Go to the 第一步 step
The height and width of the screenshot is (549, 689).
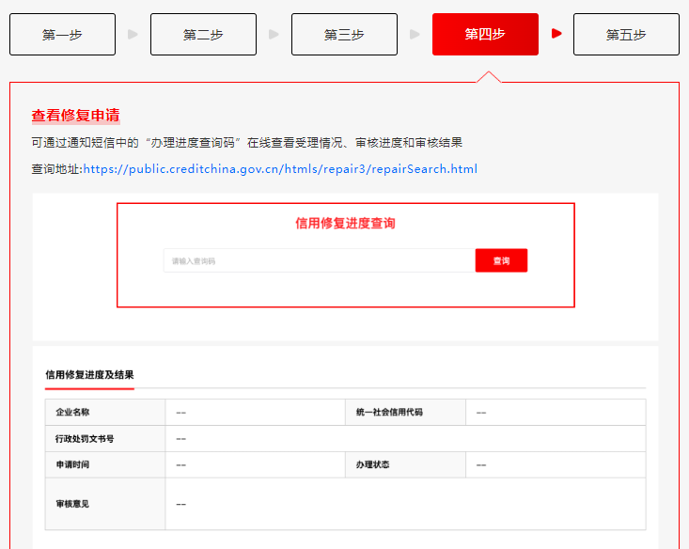click(x=62, y=35)
